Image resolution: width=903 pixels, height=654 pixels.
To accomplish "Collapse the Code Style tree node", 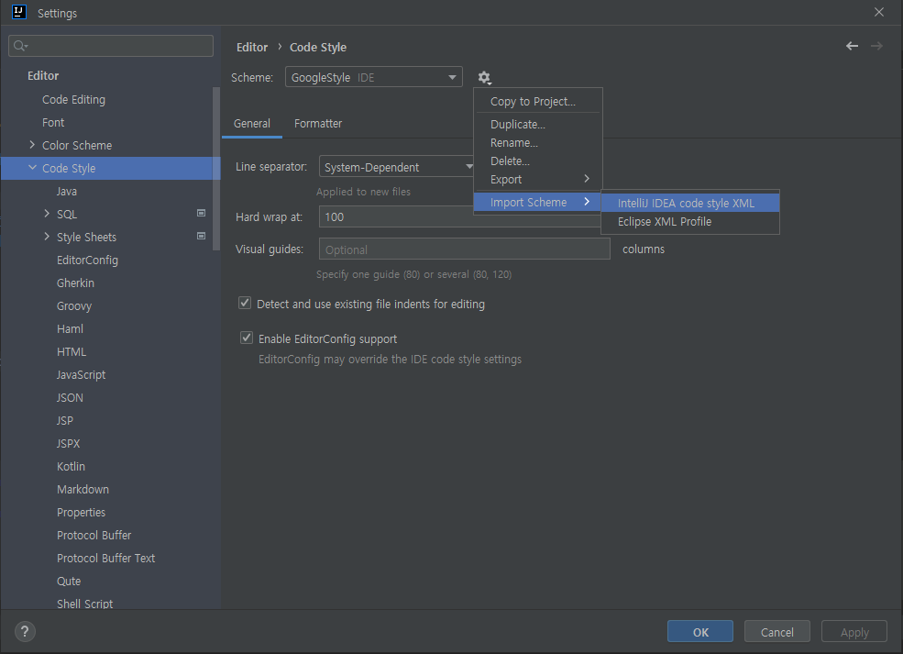I will click(x=32, y=168).
